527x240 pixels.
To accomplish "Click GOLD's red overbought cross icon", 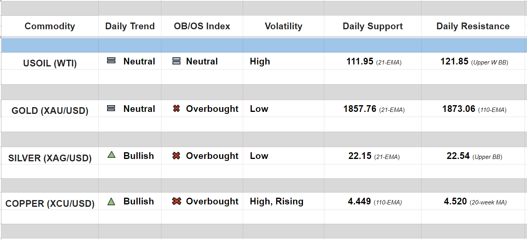I will [176, 108].
